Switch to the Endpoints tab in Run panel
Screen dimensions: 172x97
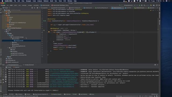click(16, 67)
